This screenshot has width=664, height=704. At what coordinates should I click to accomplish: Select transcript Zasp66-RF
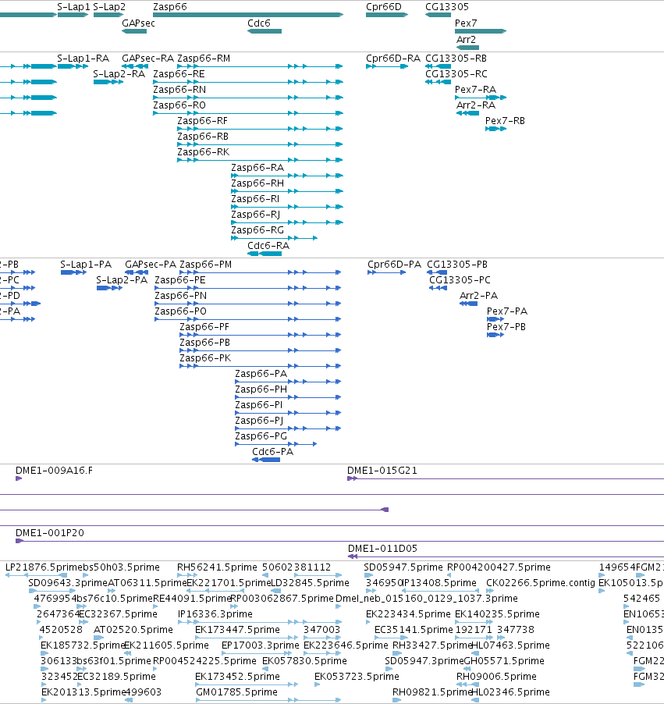[203, 121]
